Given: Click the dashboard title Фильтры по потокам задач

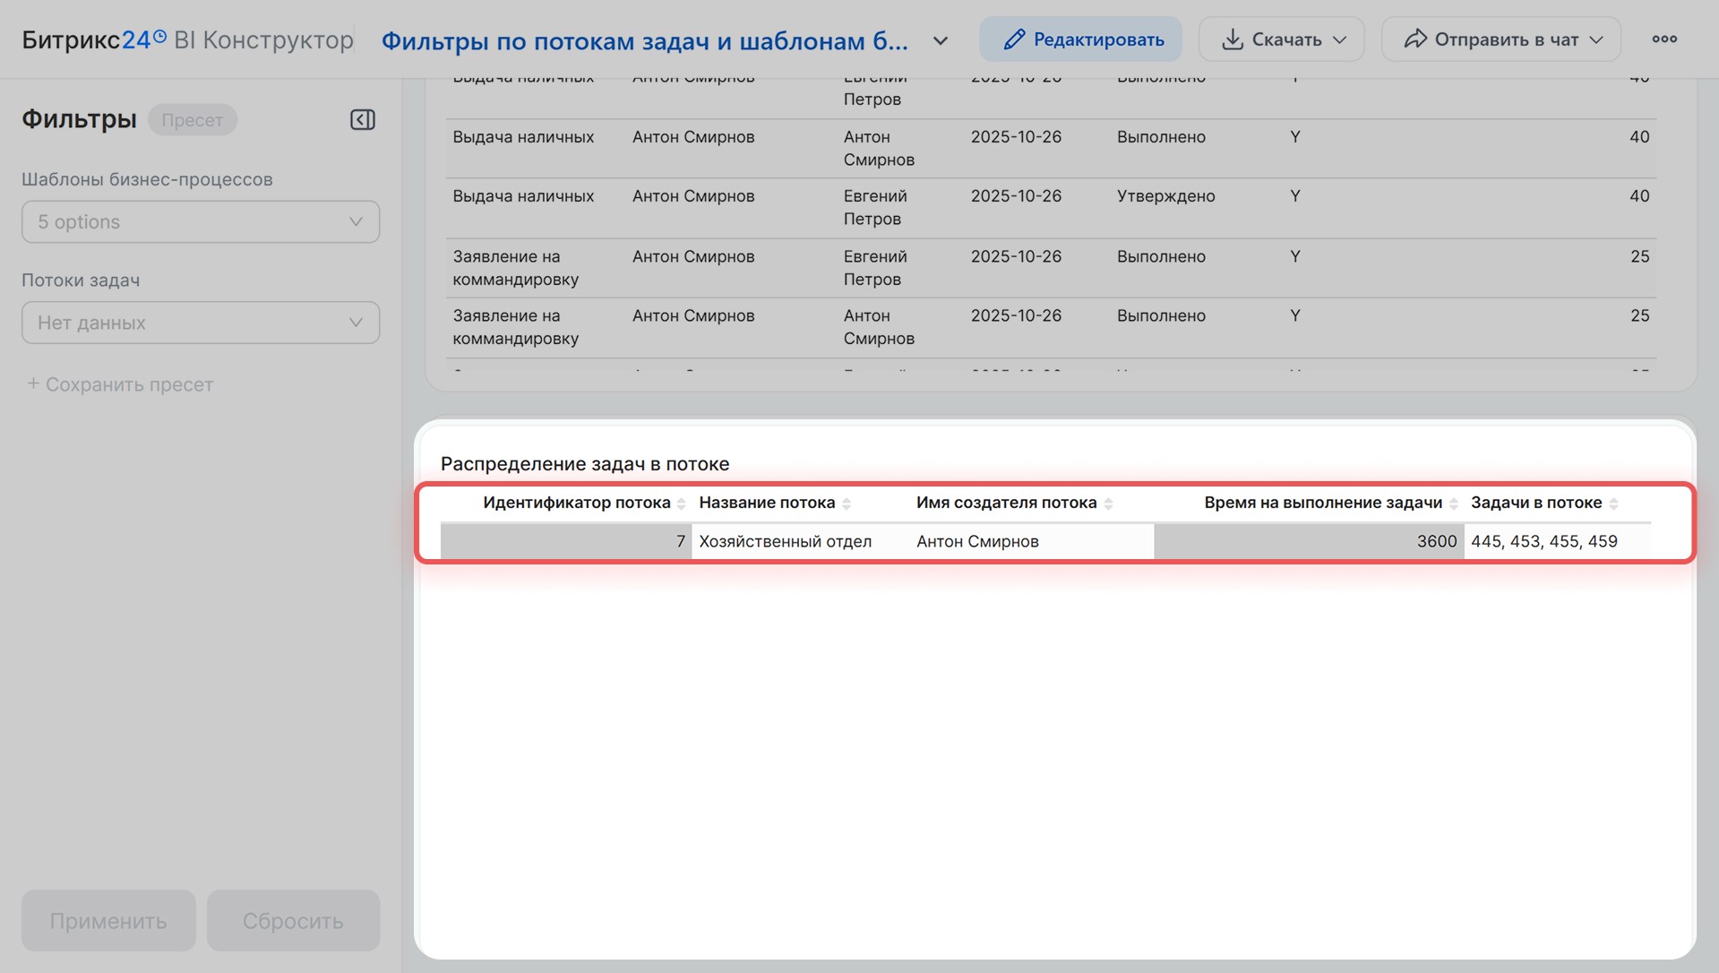Looking at the screenshot, I should click(644, 41).
